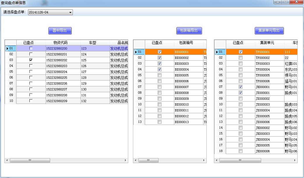
Task: Uncheck 已盘点 for packing box BX000001
Action: pyautogui.click(x=159, y=52)
